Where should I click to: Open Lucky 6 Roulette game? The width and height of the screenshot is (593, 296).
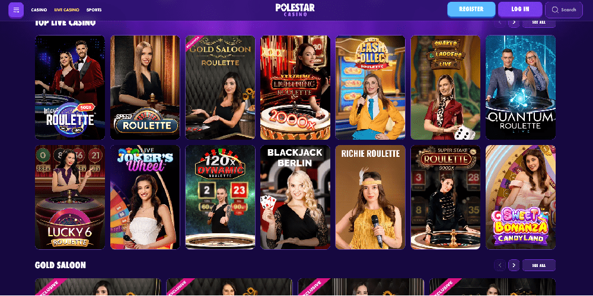(70, 197)
